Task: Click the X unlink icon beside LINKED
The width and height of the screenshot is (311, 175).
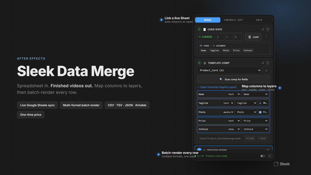Action: tap(238, 37)
